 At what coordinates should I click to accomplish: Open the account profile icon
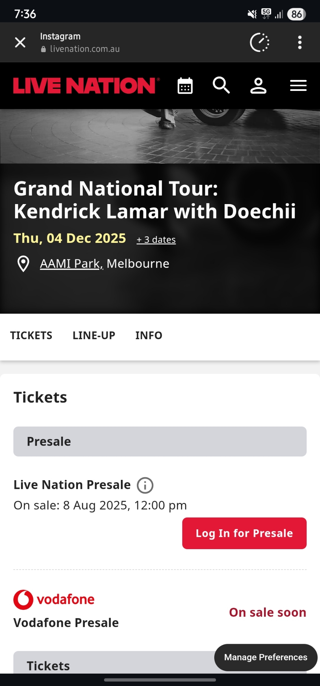click(x=258, y=86)
